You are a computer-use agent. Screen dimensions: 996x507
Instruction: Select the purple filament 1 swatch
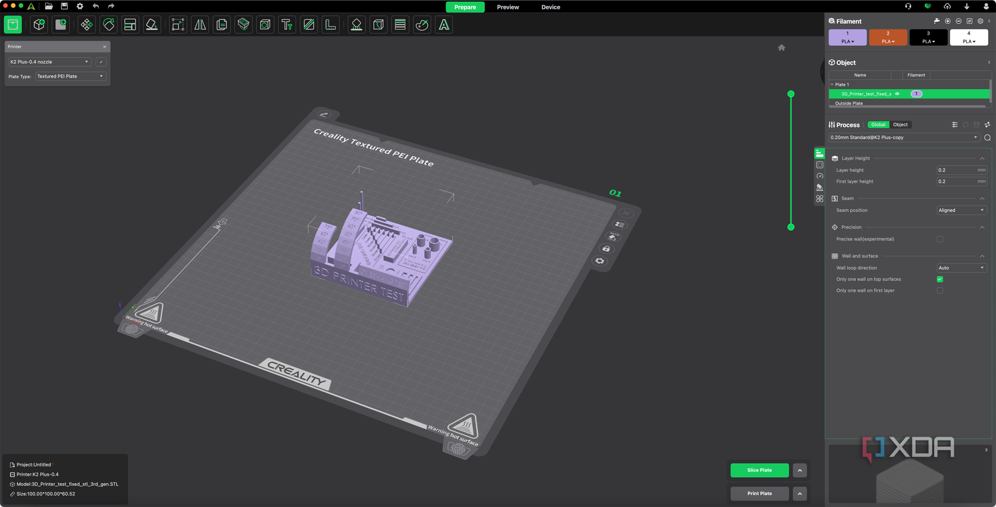tap(847, 37)
